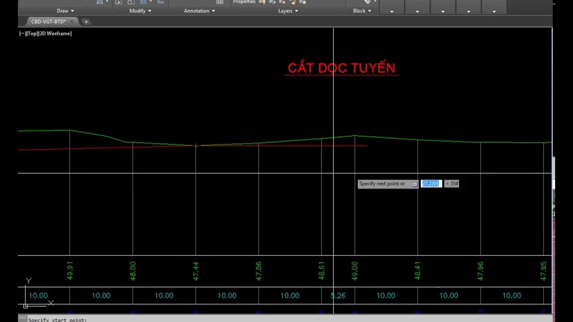Open the [-] viewport controls menu

(x=22, y=34)
